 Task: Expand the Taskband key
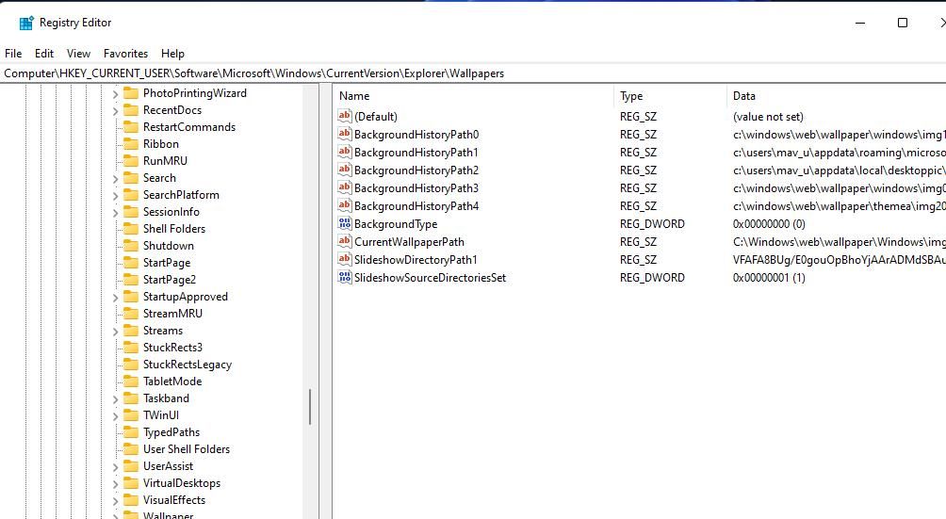tap(115, 399)
